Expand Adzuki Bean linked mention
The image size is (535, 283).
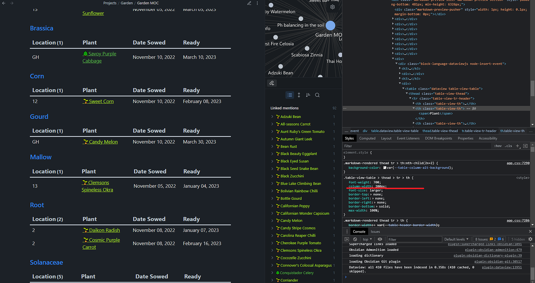point(272,117)
